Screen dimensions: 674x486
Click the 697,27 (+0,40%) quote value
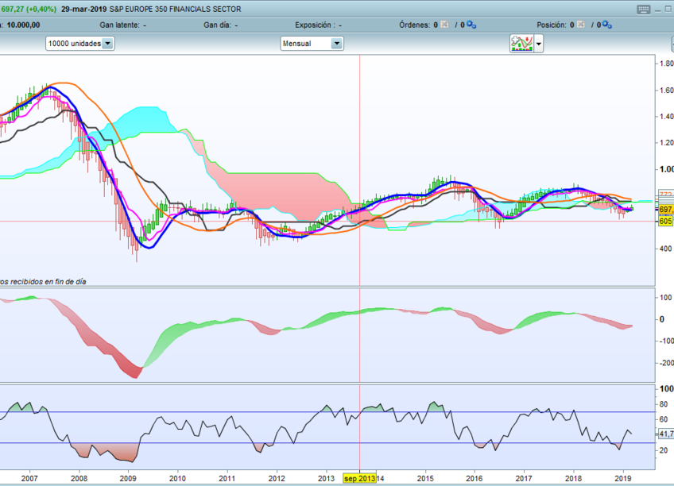29,9
